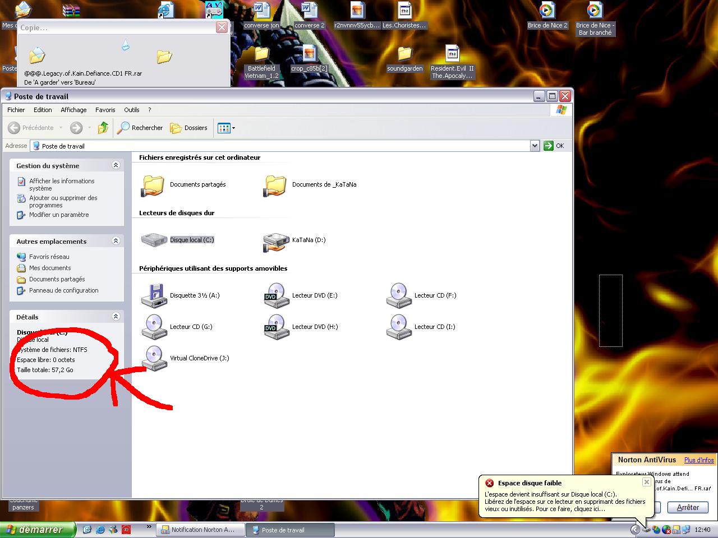
Task: Open the KaTaNa (D:) drive
Action: (276, 241)
